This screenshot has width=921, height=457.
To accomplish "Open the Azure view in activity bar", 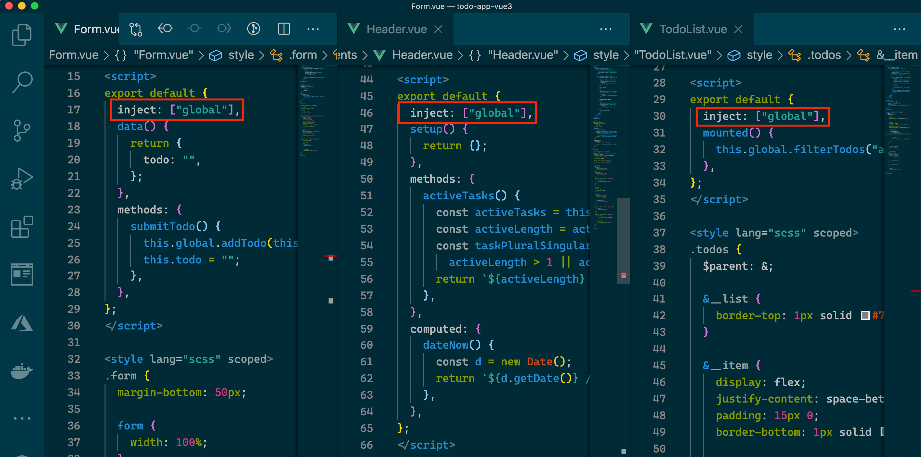I will point(22,323).
